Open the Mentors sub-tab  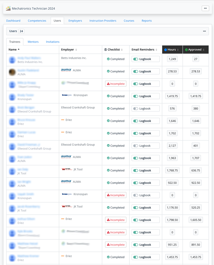click(33, 42)
